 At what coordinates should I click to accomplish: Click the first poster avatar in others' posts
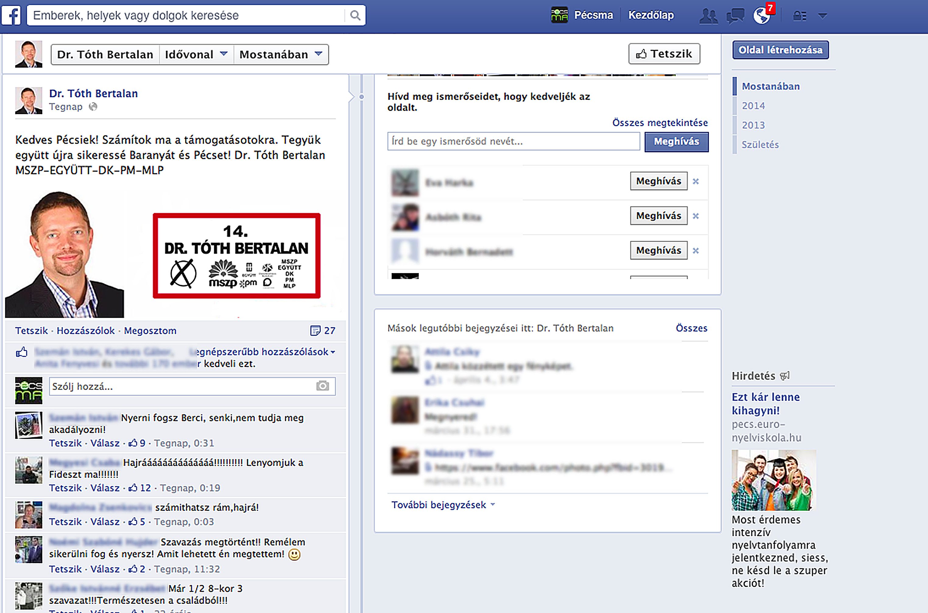pos(405,359)
